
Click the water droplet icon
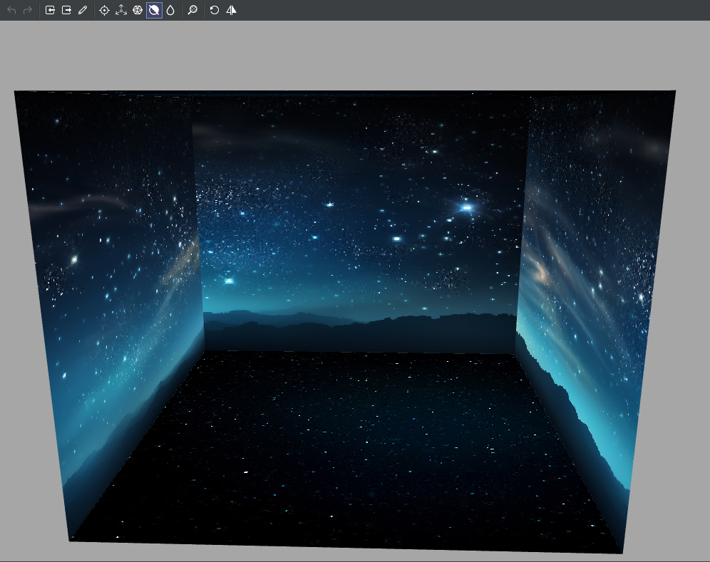click(170, 10)
